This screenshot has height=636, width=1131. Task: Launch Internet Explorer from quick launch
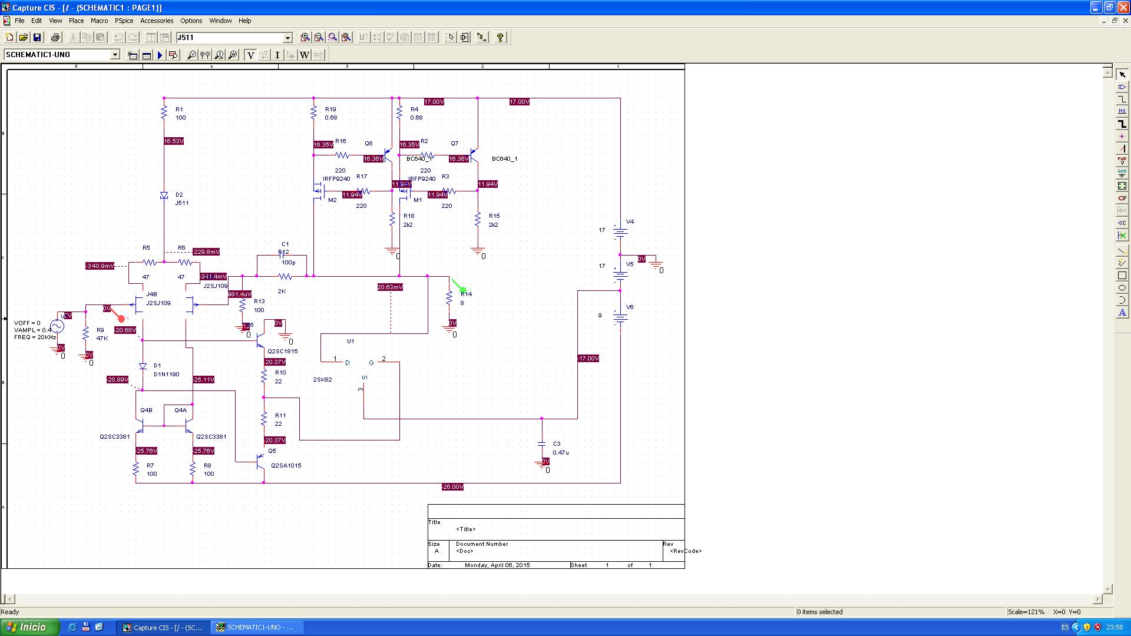coord(72,627)
